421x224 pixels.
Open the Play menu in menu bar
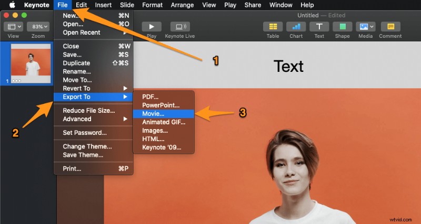(x=230, y=5)
